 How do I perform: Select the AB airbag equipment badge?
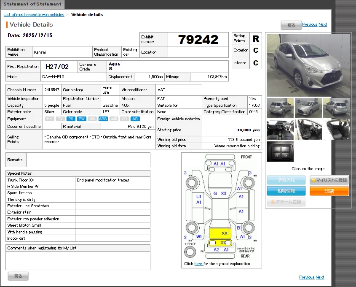[x=134, y=119]
